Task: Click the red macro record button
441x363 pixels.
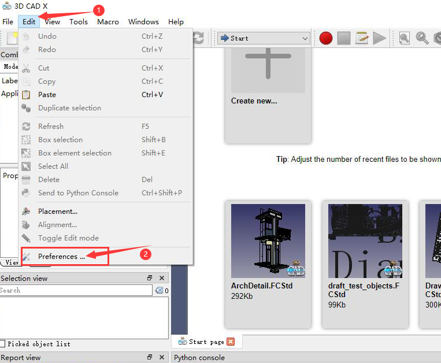Action: (326, 38)
